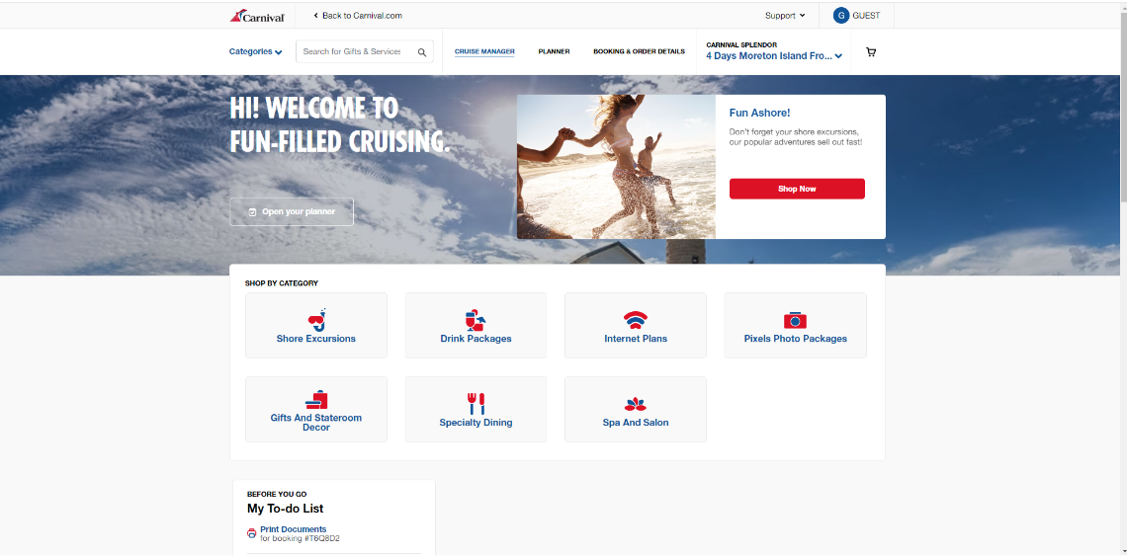Image resolution: width=1127 pixels, height=556 pixels.
Task: Select the Shore Excursions snorkel icon
Action: (316, 320)
